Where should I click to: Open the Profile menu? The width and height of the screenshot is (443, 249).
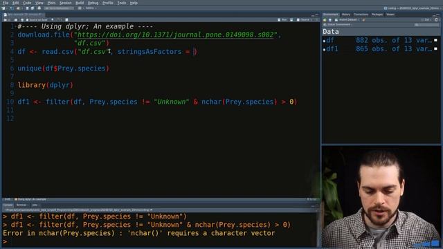(108, 3)
